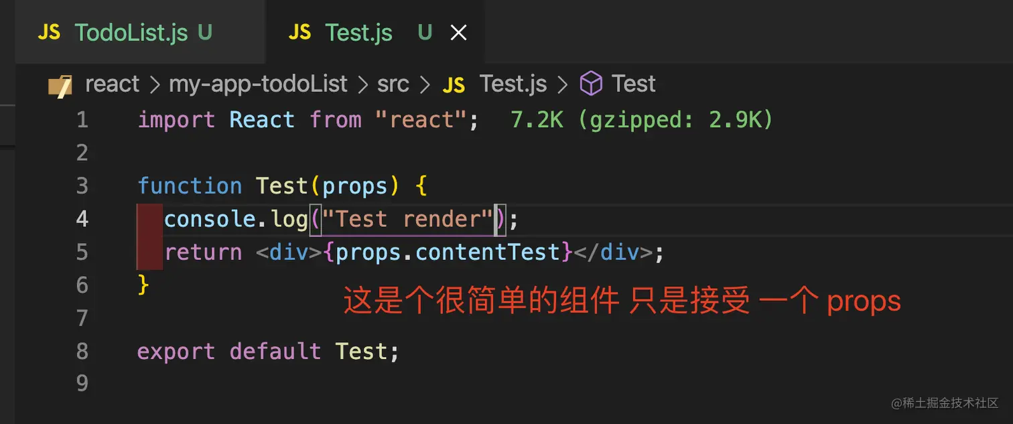Image resolution: width=1013 pixels, height=424 pixels.
Task: Click the JS icon on TodoList.js tab
Action: tap(49, 32)
